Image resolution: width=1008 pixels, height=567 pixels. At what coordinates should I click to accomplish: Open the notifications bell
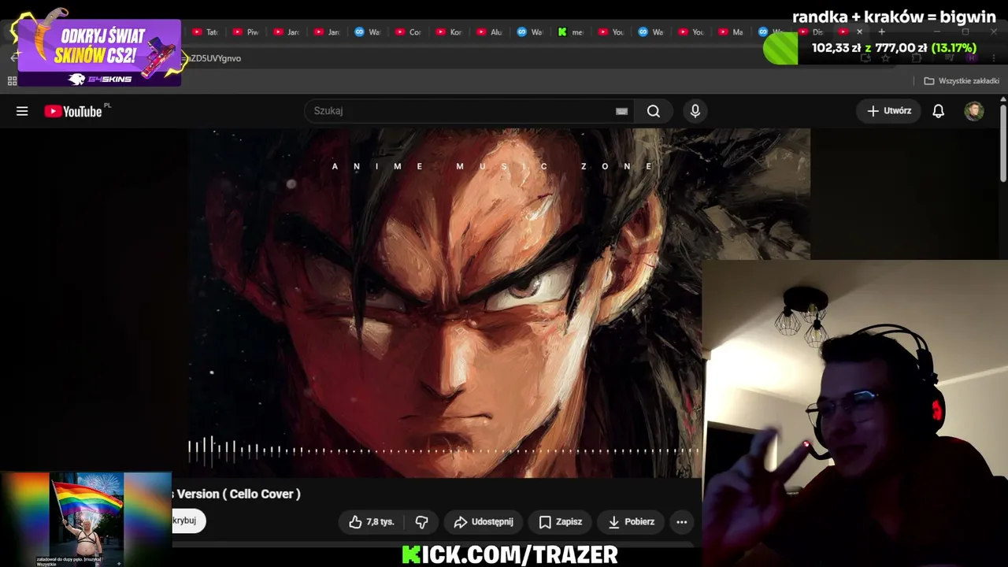[938, 111]
